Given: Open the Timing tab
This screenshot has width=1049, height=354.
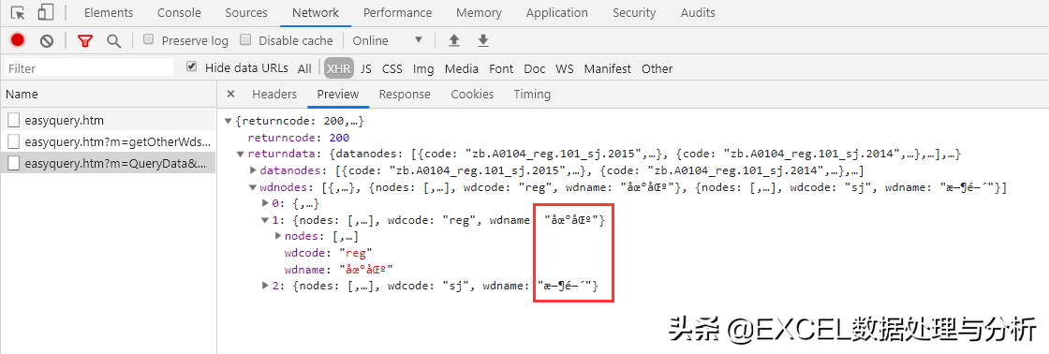Looking at the screenshot, I should pyautogui.click(x=532, y=95).
